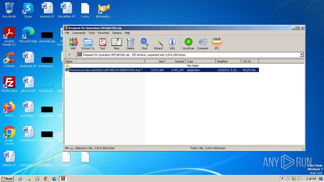
Task: Select giftneed.rtf desktop file
Action: (28, 84)
